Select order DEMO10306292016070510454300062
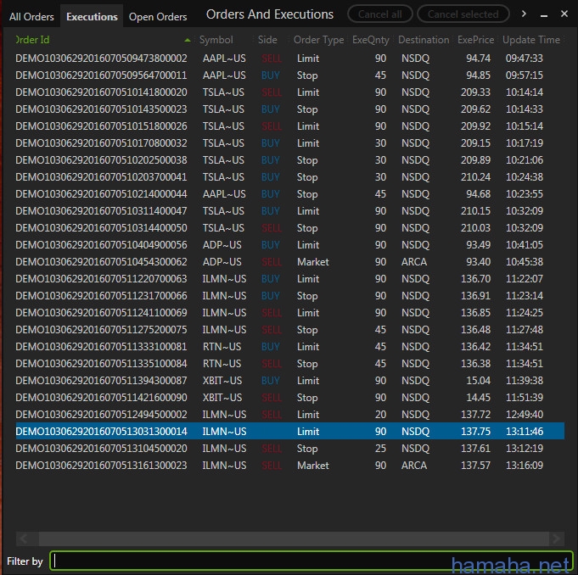Screen dimensions: 578x575 click(x=289, y=261)
